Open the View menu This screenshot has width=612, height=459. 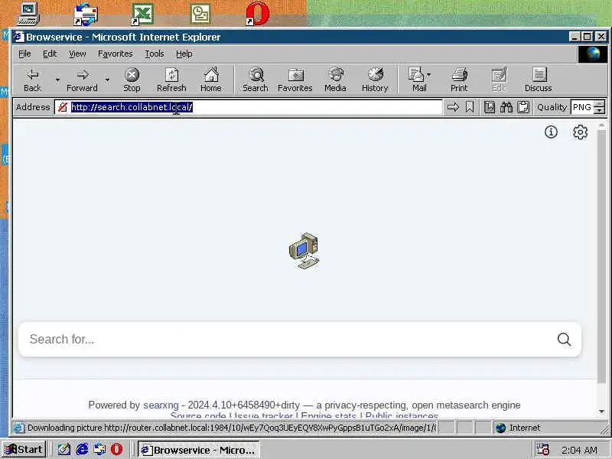pyautogui.click(x=77, y=54)
